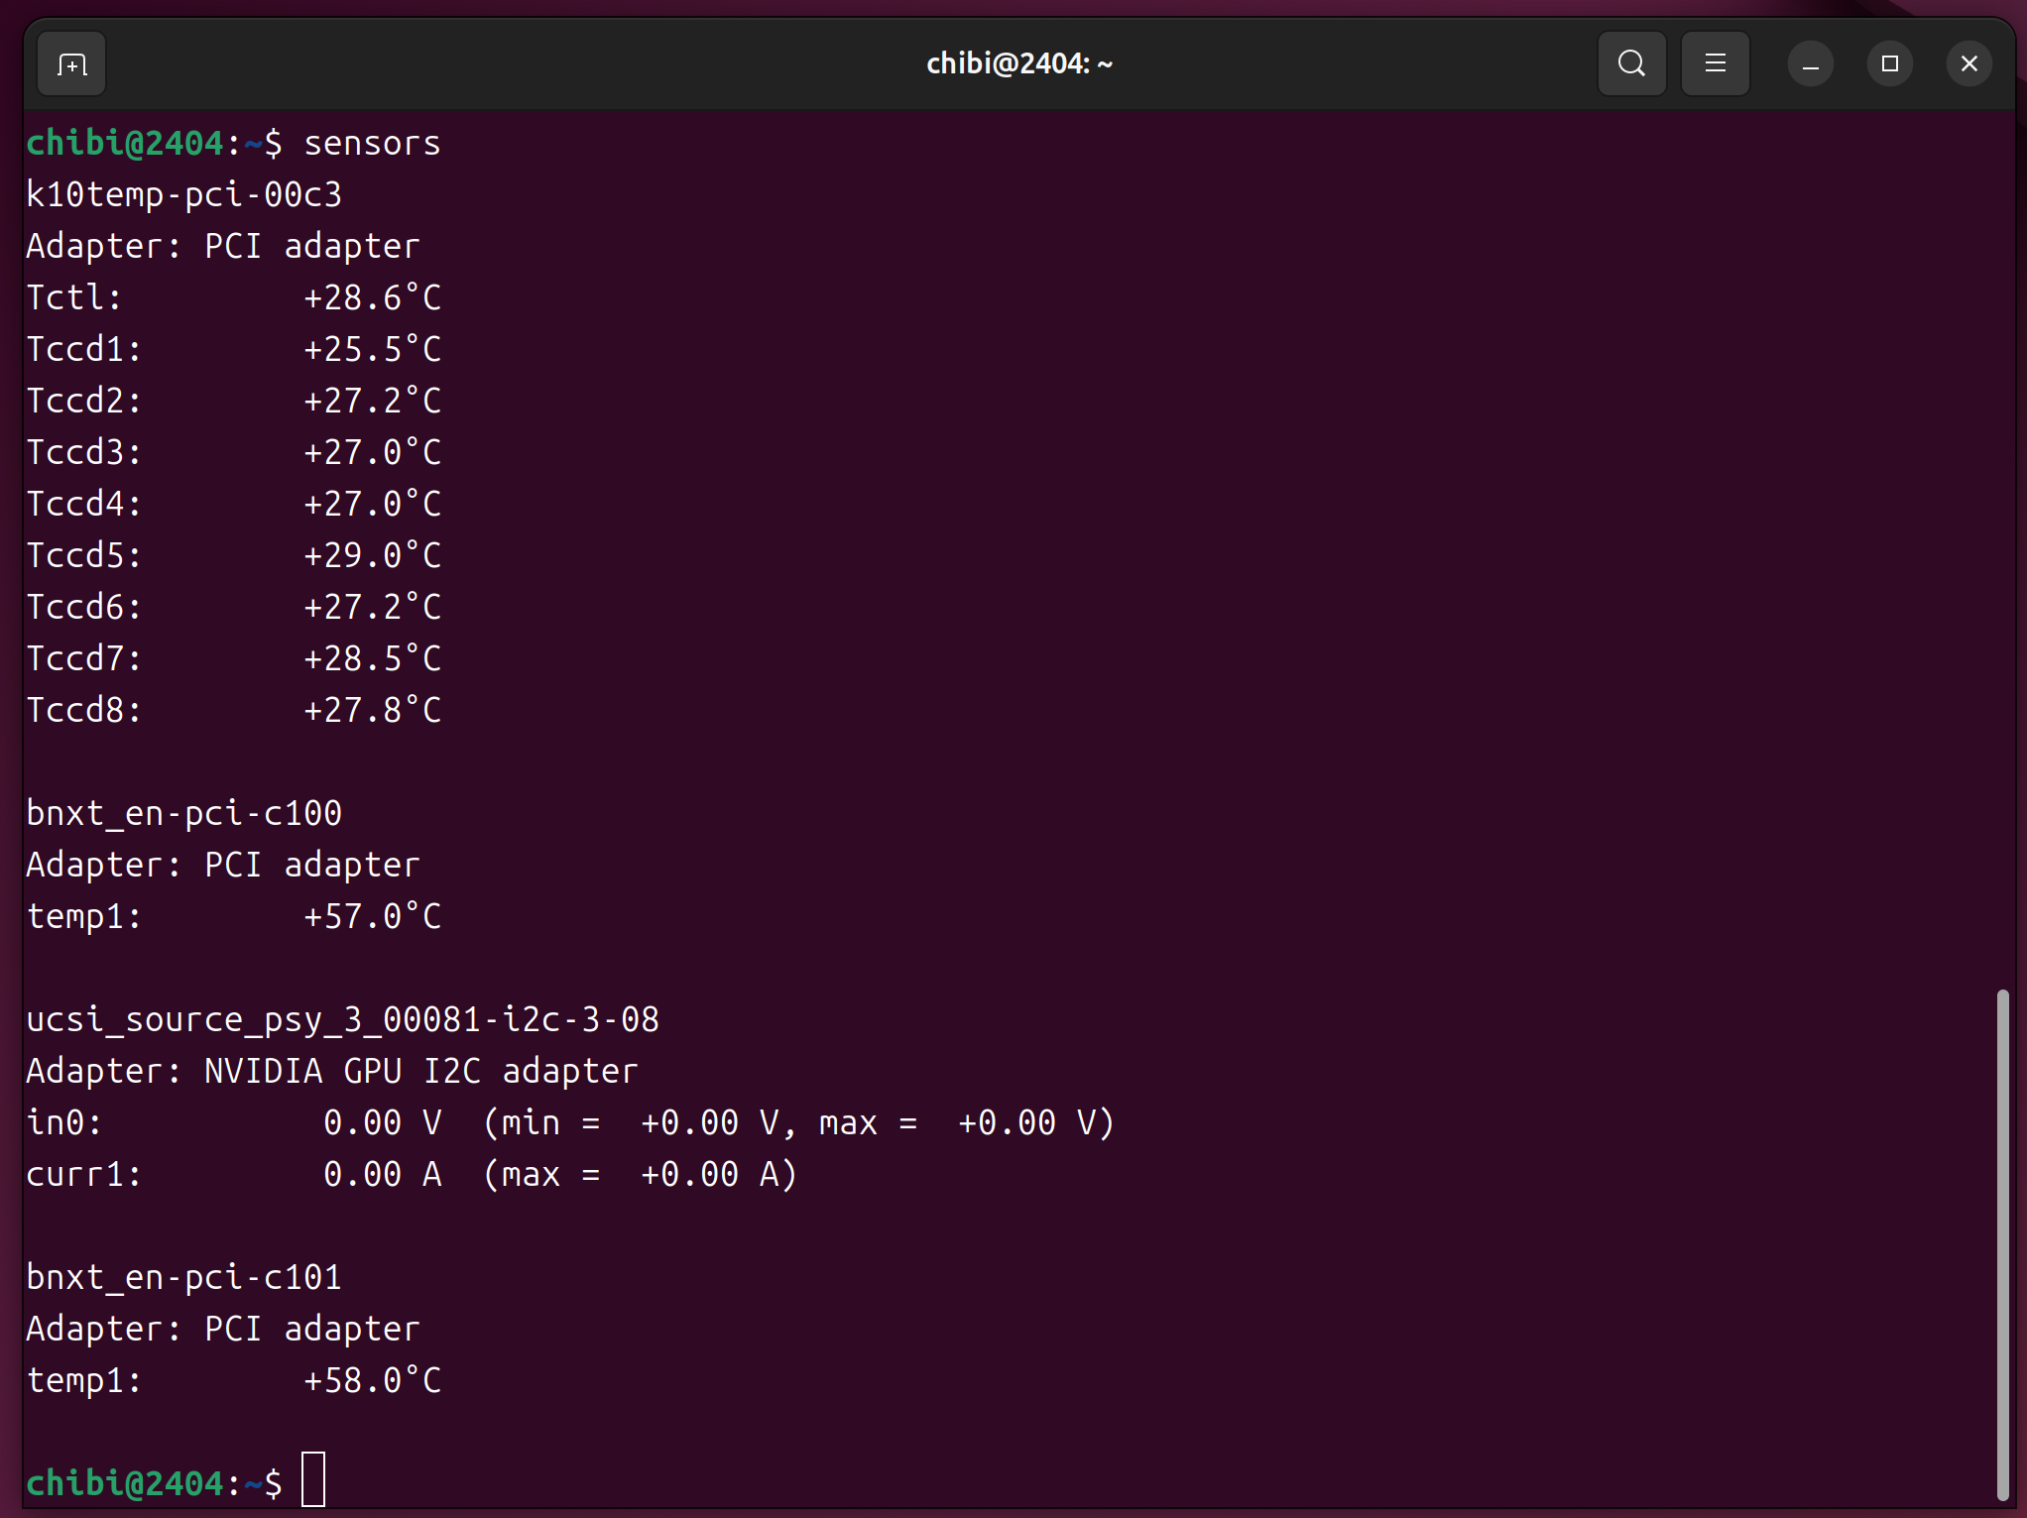Click the Tctl +28.6°C reading
The height and width of the screenshot is (1518, 2027).
(x=372, y=298)
